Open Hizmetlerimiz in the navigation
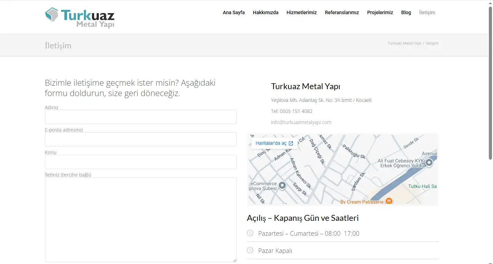This screenshot has width=493, height=264. click(302, 12)
